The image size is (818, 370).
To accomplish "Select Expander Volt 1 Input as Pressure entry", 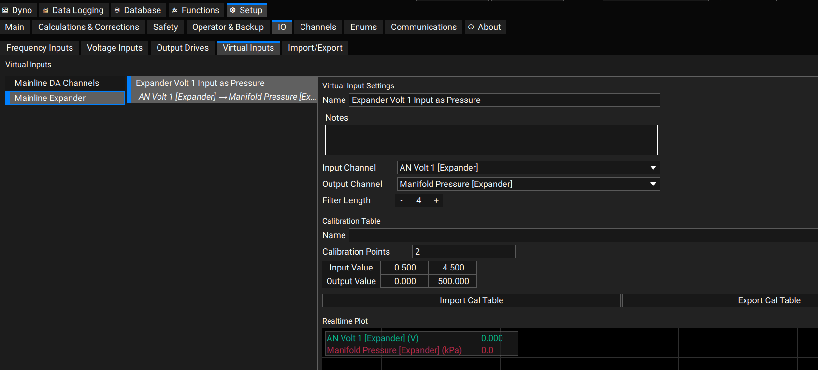I will pyautogui.click(x=222, y=90).
